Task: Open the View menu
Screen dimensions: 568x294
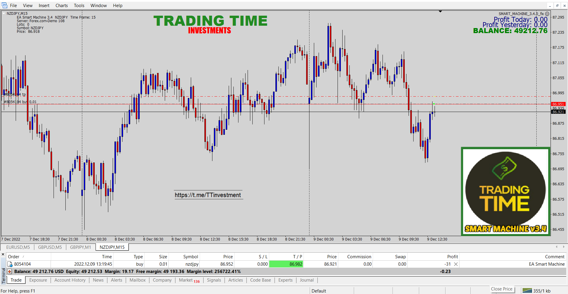Action: coord(28,6)
